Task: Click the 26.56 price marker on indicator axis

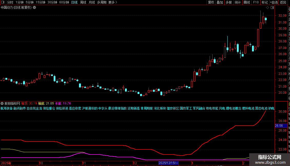Action: [281, 126]
